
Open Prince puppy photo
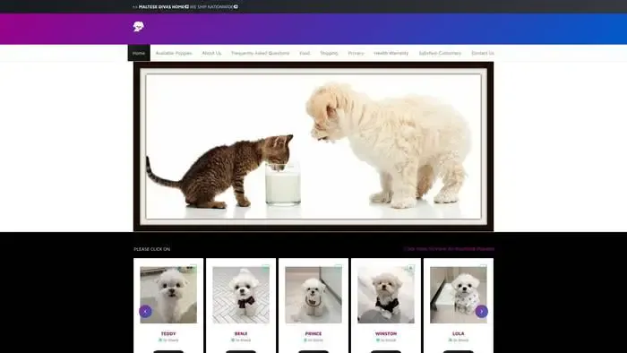(x=313, y=295)
